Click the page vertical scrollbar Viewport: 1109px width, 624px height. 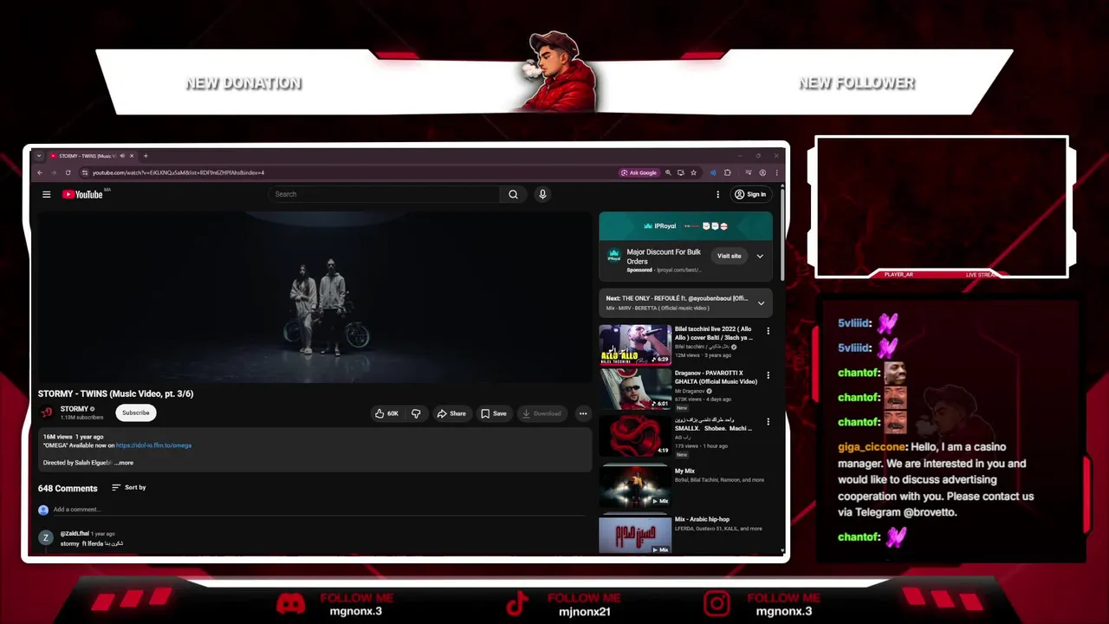[782, 234]
